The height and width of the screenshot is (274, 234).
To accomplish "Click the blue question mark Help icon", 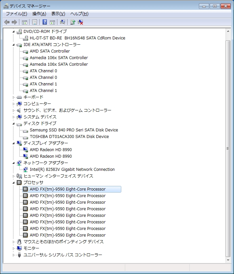I will pyautogui.click(x=45, y=22).
